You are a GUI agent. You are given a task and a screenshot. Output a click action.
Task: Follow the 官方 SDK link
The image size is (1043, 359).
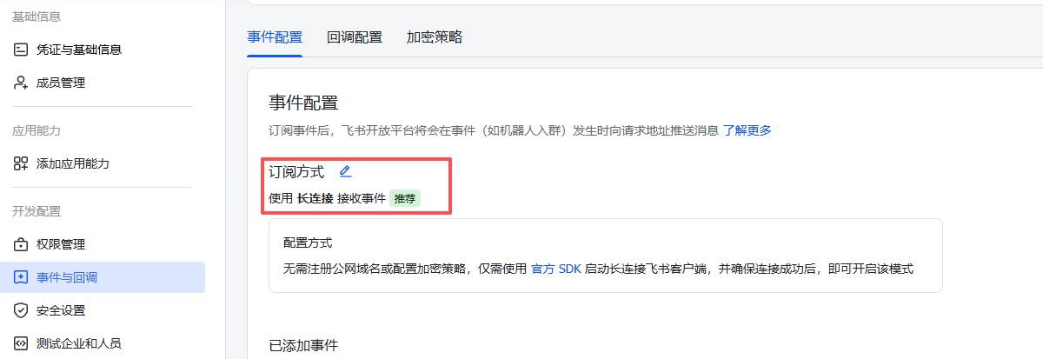pos(555,269)
